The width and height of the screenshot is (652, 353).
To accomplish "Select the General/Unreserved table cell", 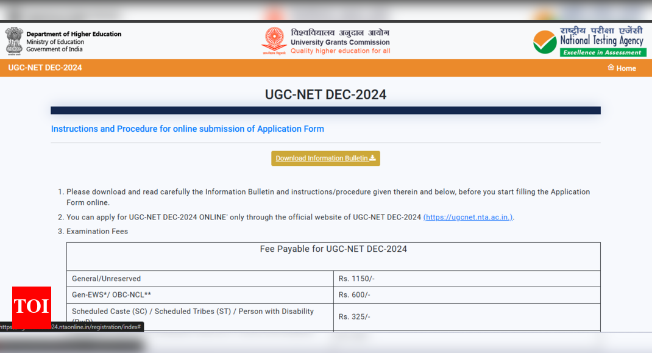I will (x=200, y=279).
